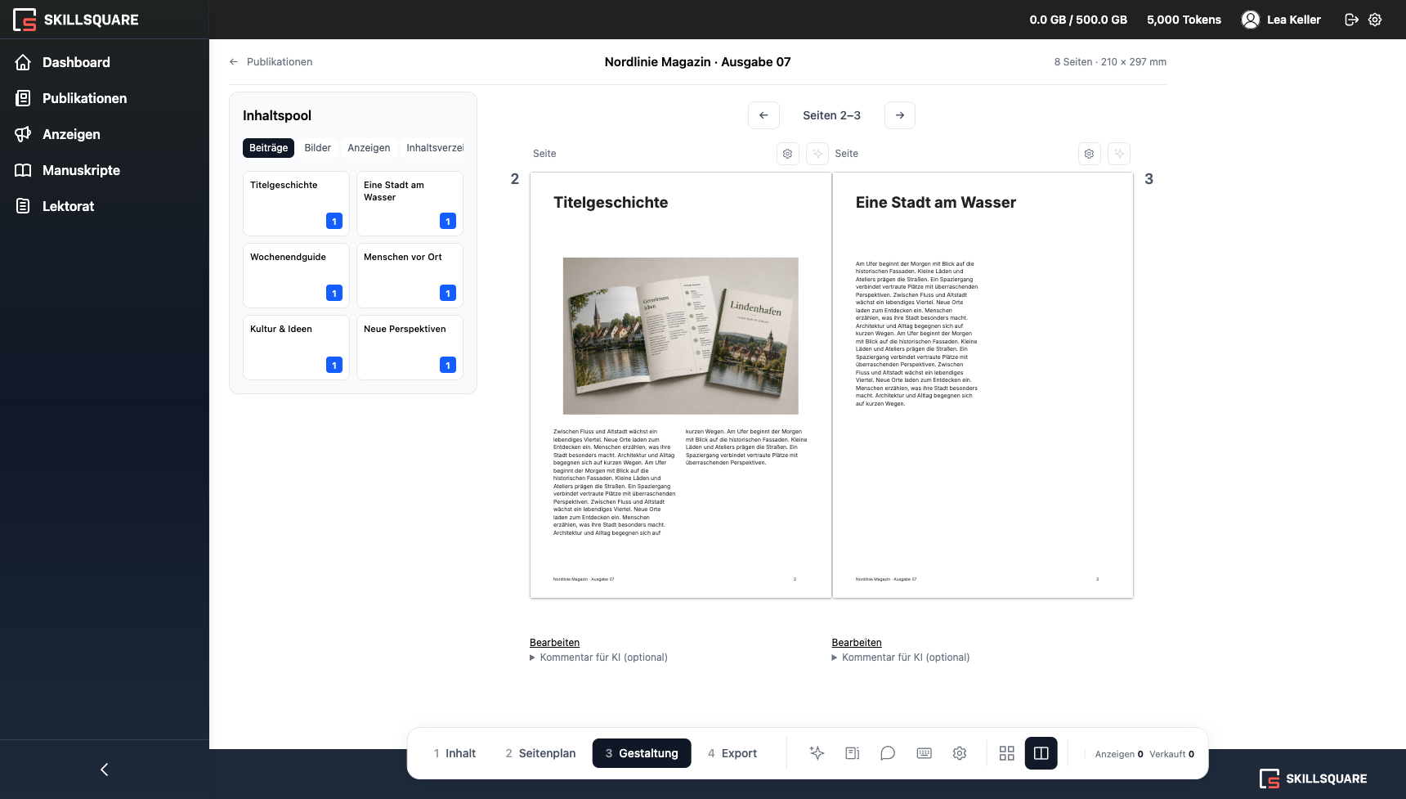
Task: Go to the previous spread
Action: click(x=763, y=115)
